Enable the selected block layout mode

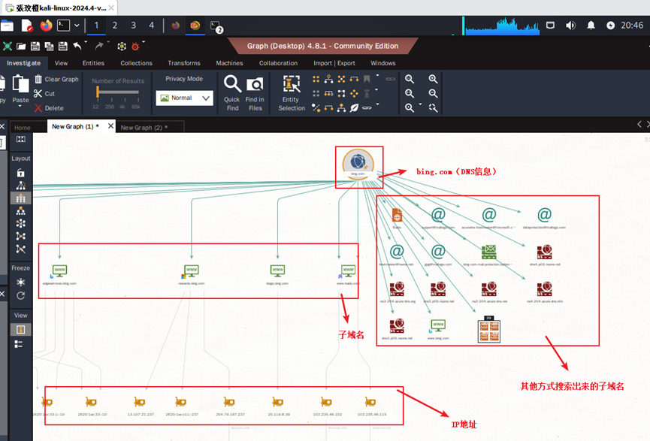(x=21, y=198)
